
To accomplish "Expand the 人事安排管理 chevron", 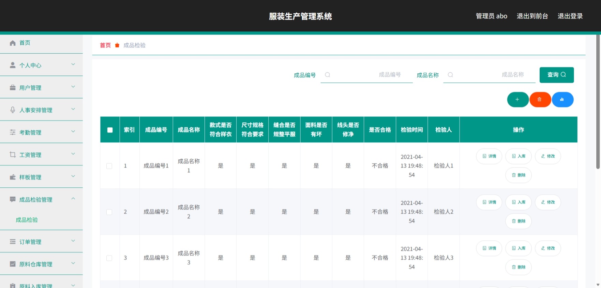I will 73,109.
